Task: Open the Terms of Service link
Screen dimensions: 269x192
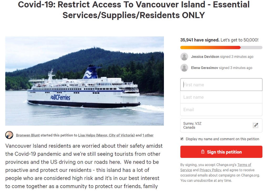Action: (216, 167)
